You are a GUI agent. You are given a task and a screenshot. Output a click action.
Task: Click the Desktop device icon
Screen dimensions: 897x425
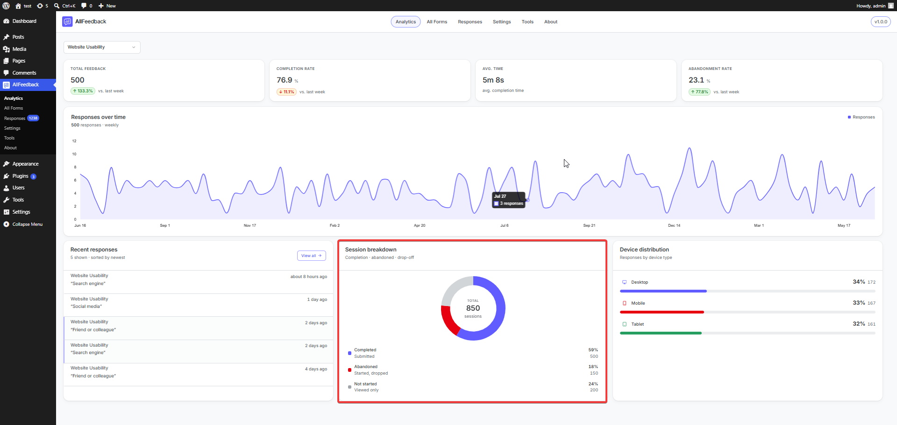click(624, 282)
